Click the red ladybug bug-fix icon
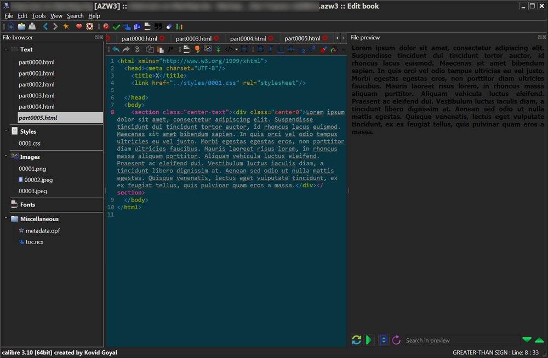The height and width of the screenshot is (358, 548). tap(106, 26)
